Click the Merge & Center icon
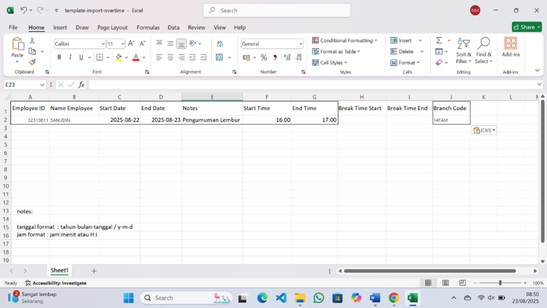Image resolution: width=547 pixels, height=308 pixels. click(x=219, y=57)
